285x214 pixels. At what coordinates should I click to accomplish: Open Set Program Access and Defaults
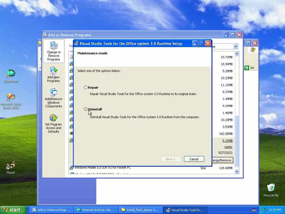[x=53, y=124]
